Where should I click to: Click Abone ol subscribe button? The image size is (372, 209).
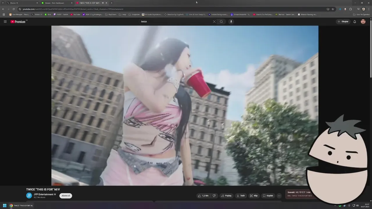coord(66,196)
